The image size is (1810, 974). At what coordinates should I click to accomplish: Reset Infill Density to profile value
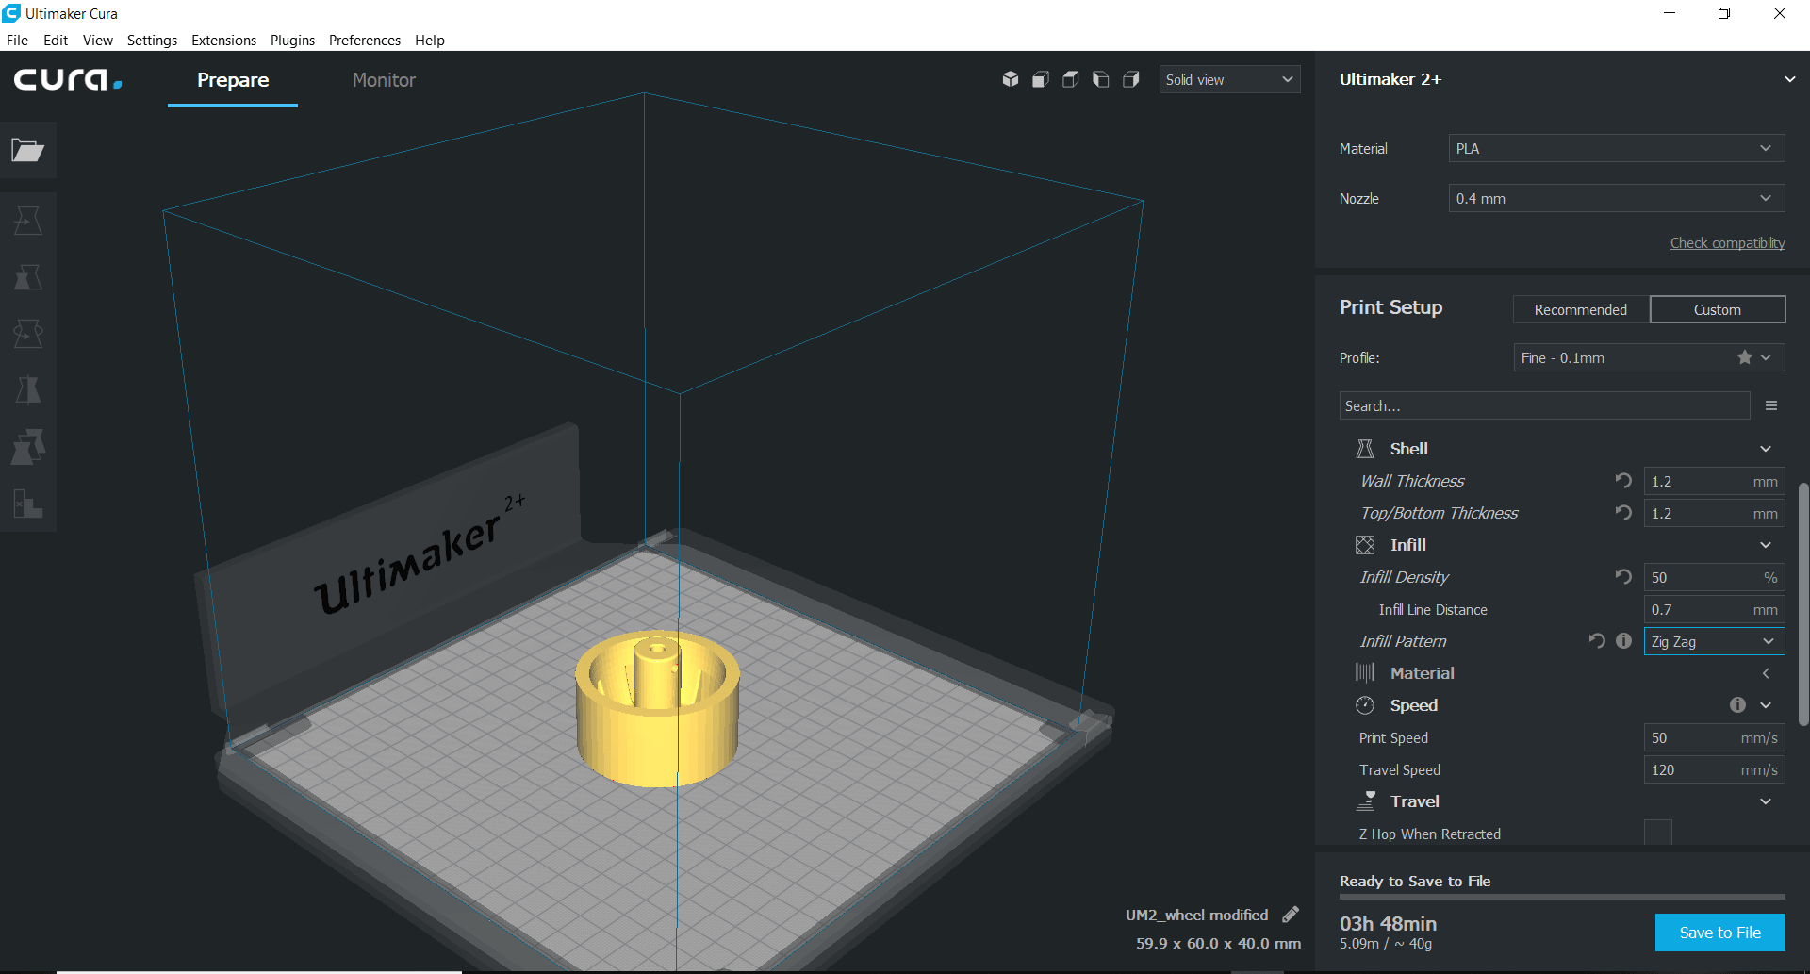click(x=1623, y=577)
